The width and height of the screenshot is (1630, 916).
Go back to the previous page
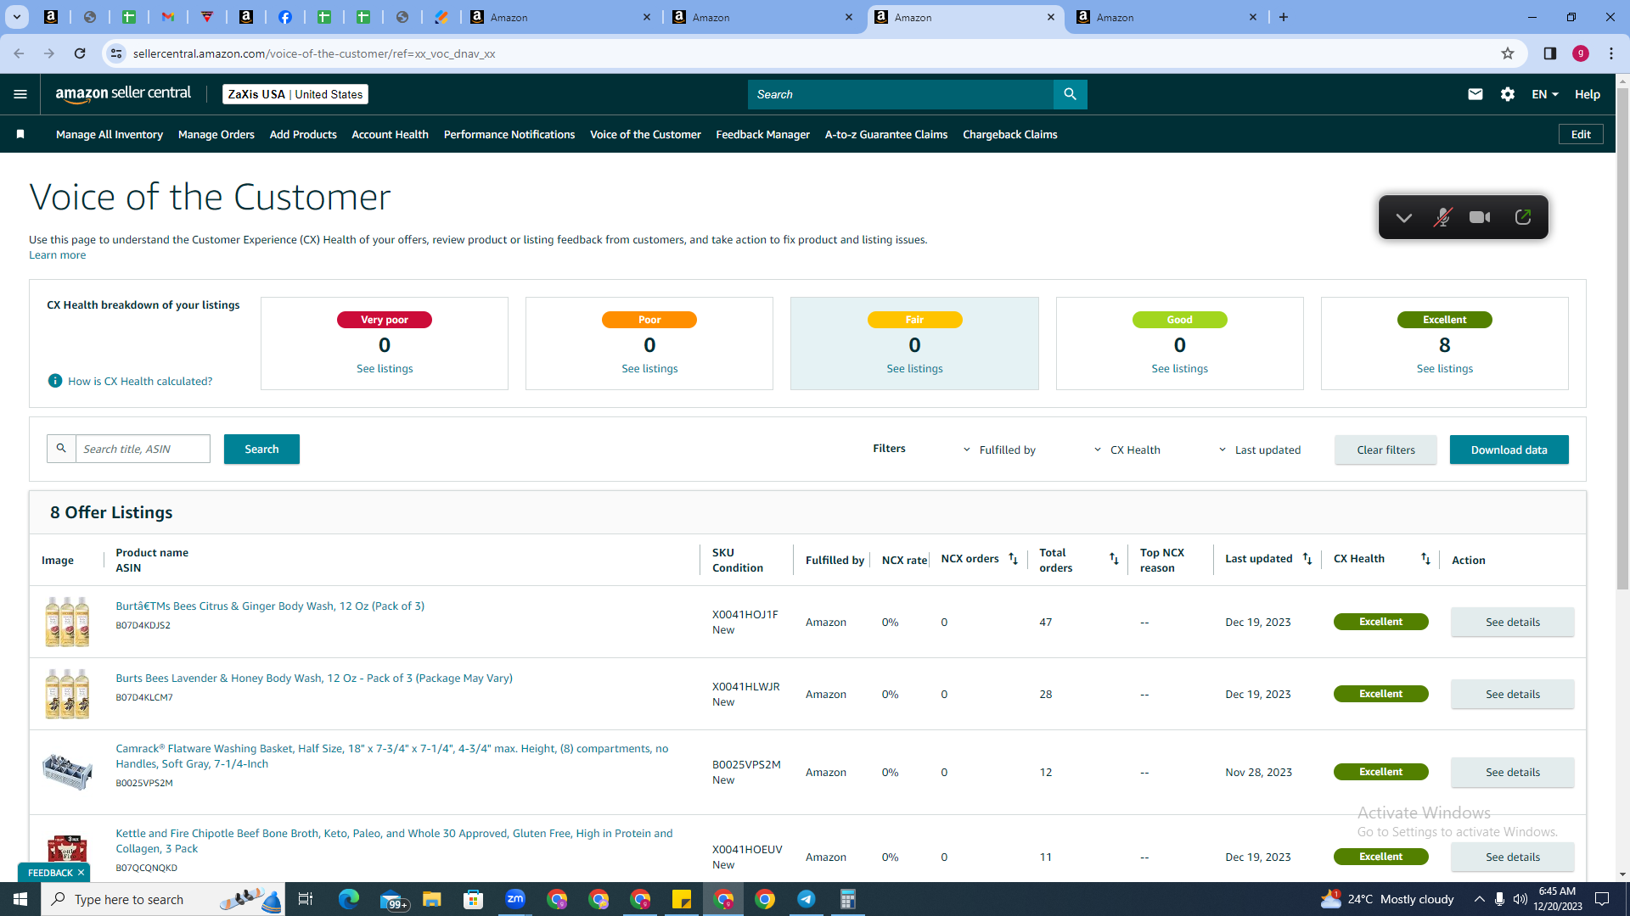tap(19, 53)
